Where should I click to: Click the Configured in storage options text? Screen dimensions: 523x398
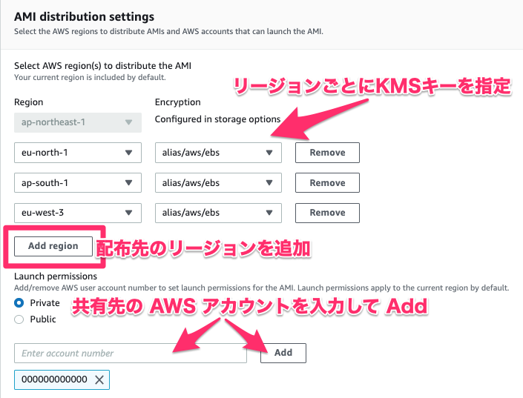click(217, 119)
